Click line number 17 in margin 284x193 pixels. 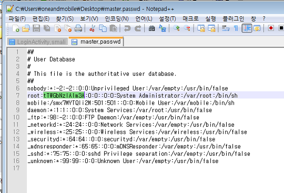coord(16,168)
